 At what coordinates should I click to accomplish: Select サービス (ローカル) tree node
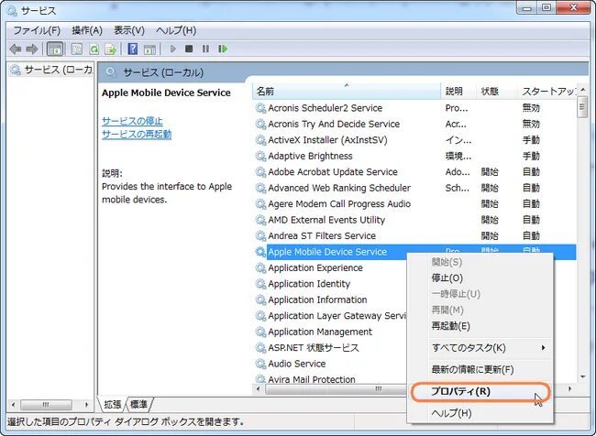point(51,70)
